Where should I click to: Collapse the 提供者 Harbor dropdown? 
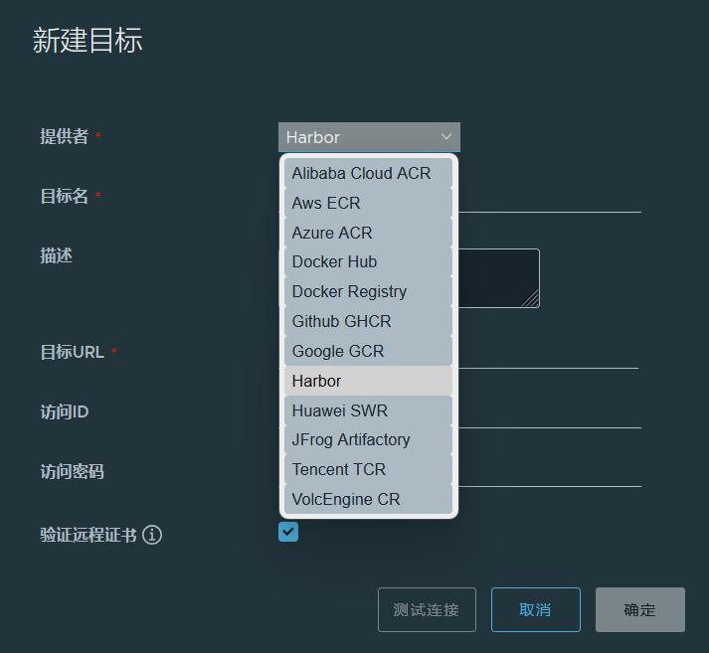[369, 137]
